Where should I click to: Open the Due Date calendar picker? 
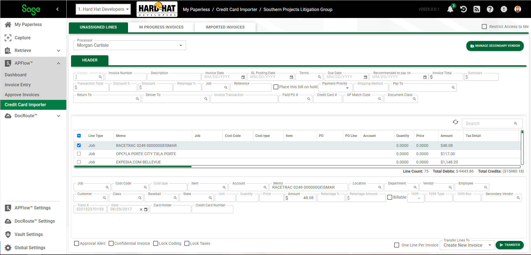(x=365, y=77)
